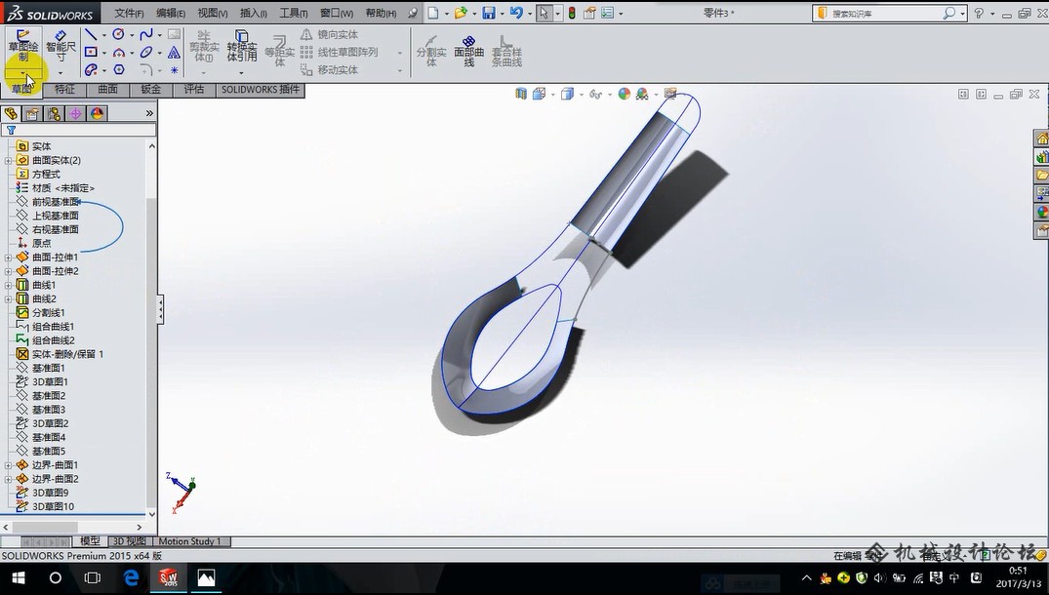Open Appearances task pane tab
Image resolution: width=1049 pixels, height=595 pixels.
pos(1042,212)
